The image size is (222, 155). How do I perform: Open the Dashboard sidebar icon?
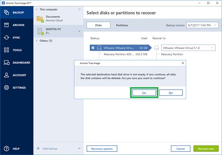[6, 63]
